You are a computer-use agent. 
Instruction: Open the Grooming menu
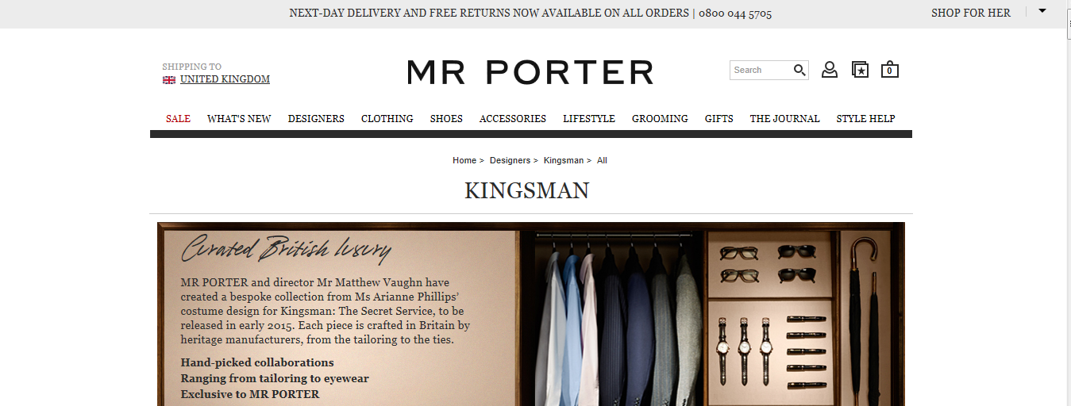click(660, 119)
